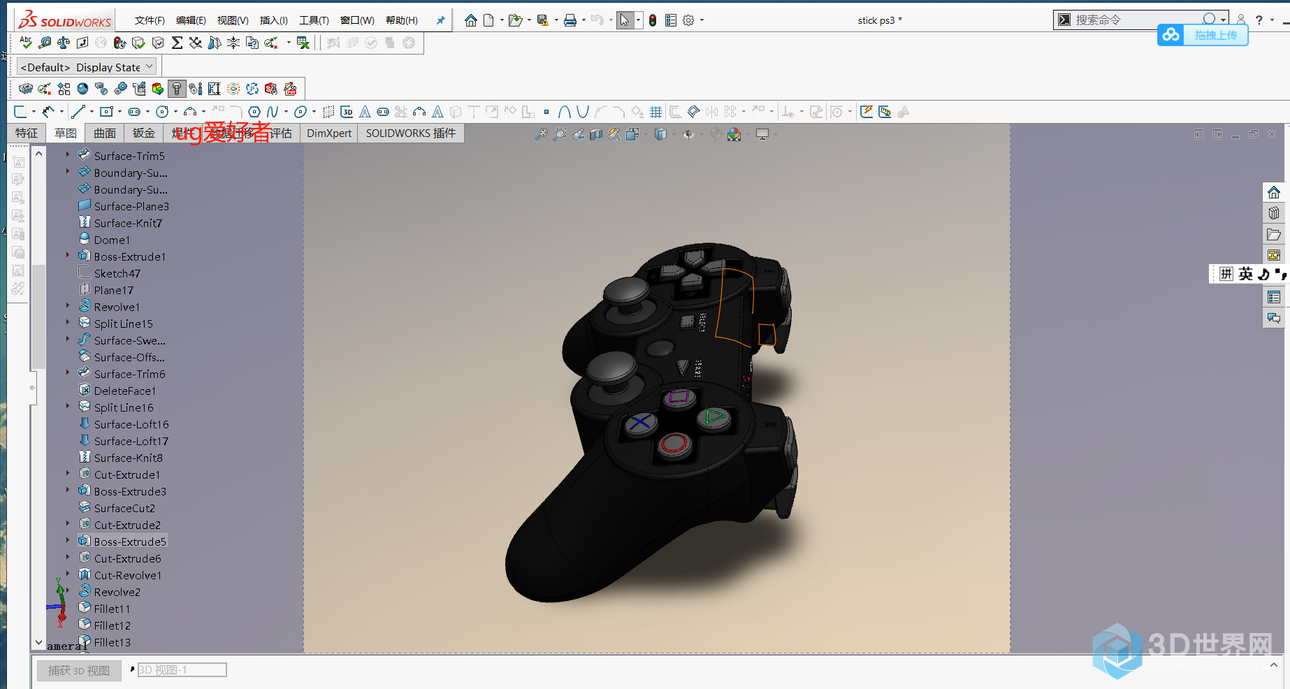Select the Line sketch tool

(78, 112)
